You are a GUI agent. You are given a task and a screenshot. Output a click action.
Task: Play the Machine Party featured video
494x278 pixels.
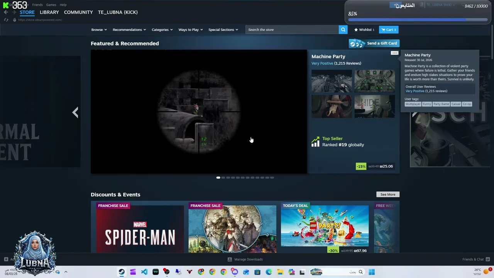point(199,112)
